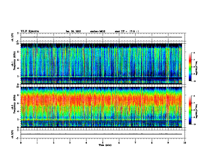The width and height of the screenshot is (208, 160).
Task: Click the "-10" tick on ch.1 color bar
Action: (194, 81)
